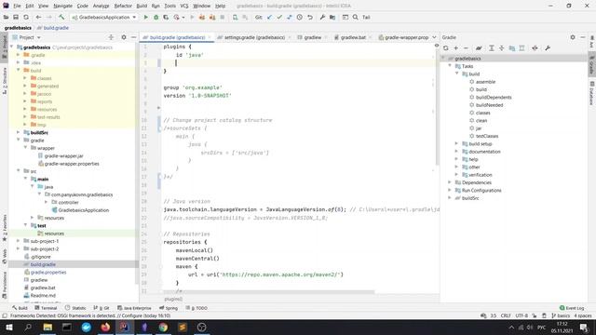The image size is (596, 335).
Task: Open the Spring tool window
Action: pyautogui.click(x=169, y=308)
